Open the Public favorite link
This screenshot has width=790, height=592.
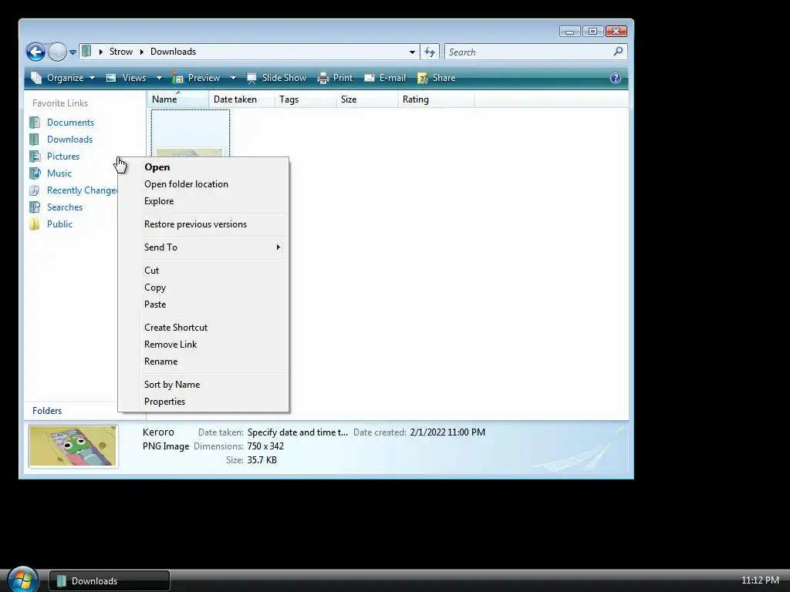59,224
